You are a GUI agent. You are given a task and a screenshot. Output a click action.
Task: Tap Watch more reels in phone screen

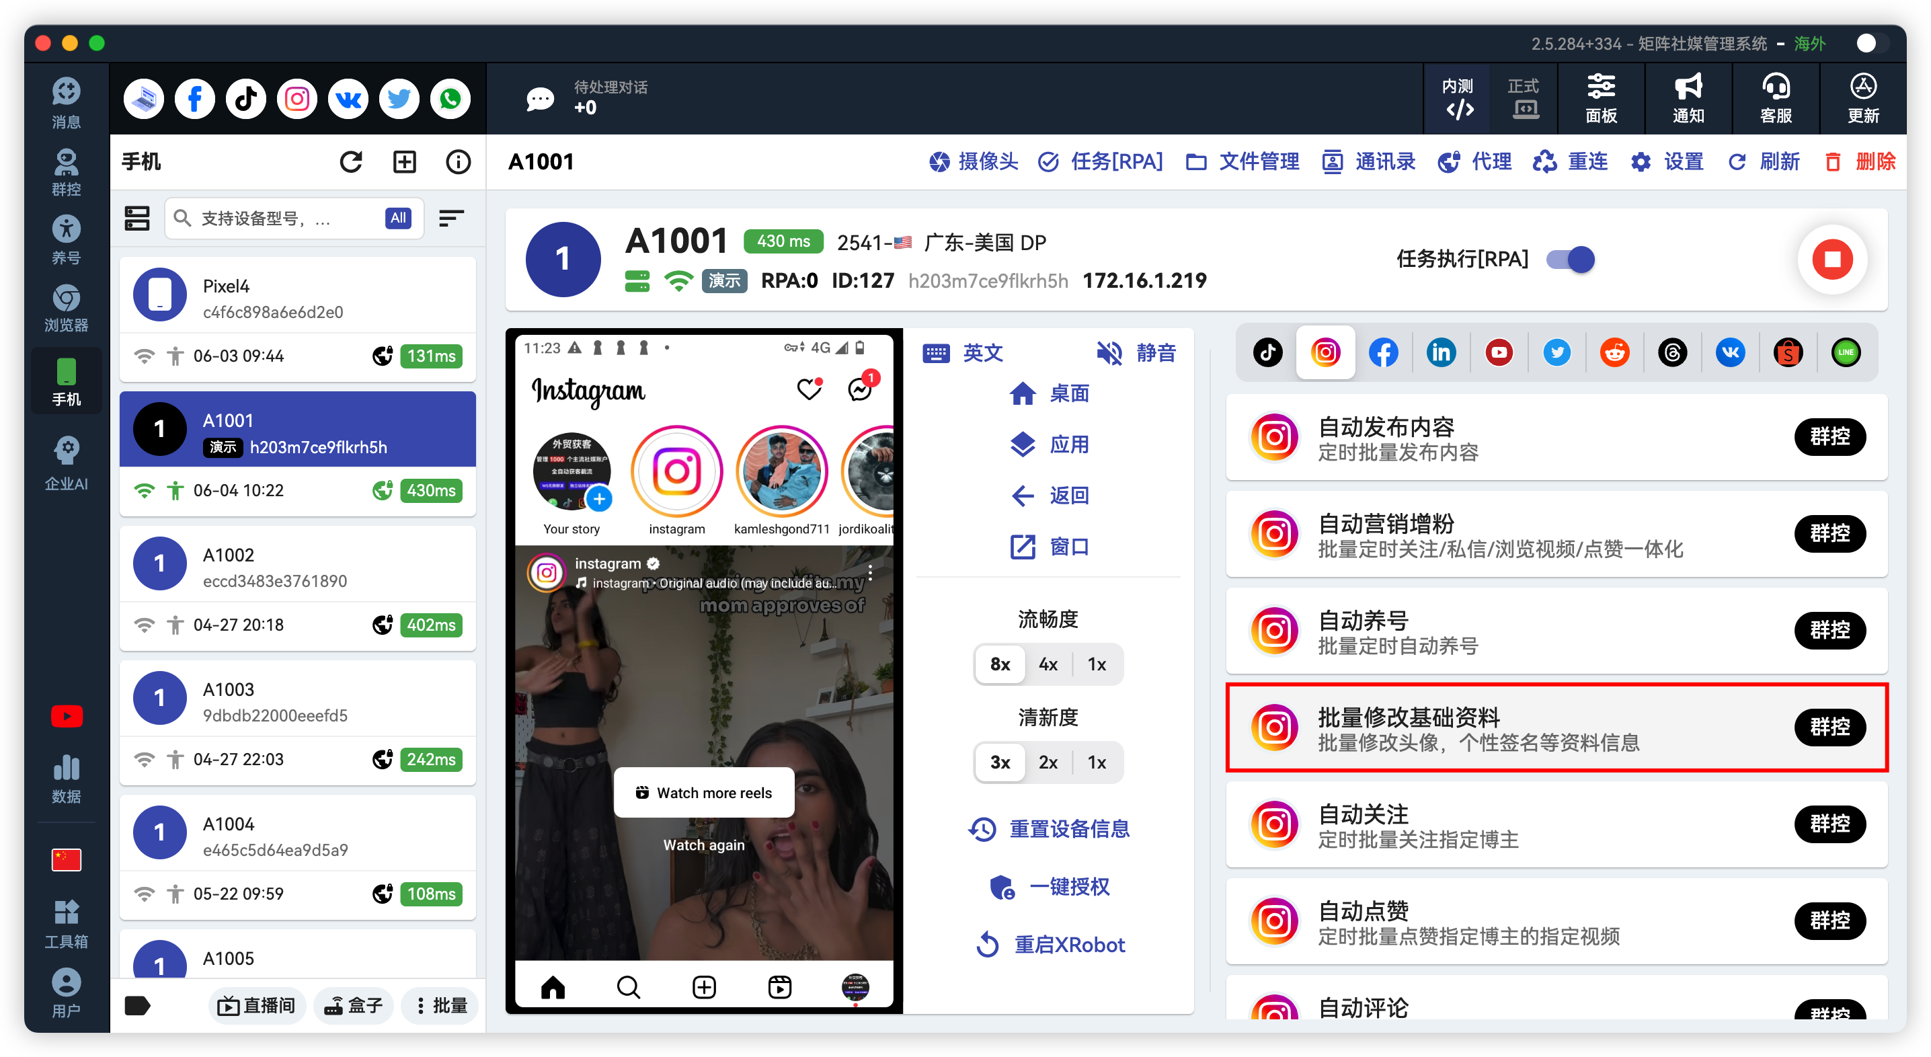[703, 792]
